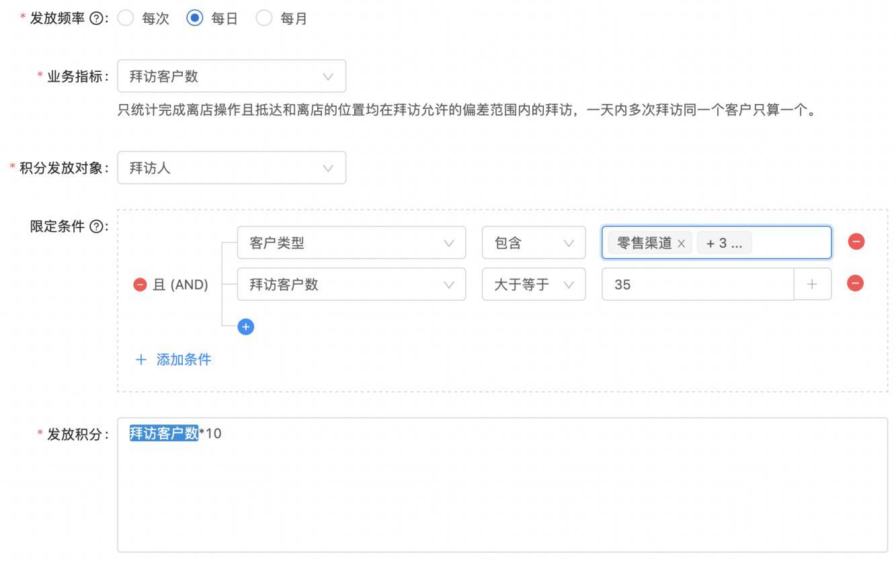Click help icon next to 发放频率
This screenshot has height=562, width=896.
tap(97, 19)
